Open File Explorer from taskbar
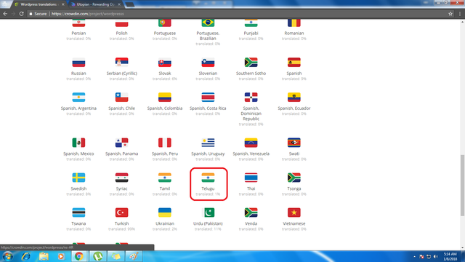This screenshot has height=262, width=465. click(44, 256)
